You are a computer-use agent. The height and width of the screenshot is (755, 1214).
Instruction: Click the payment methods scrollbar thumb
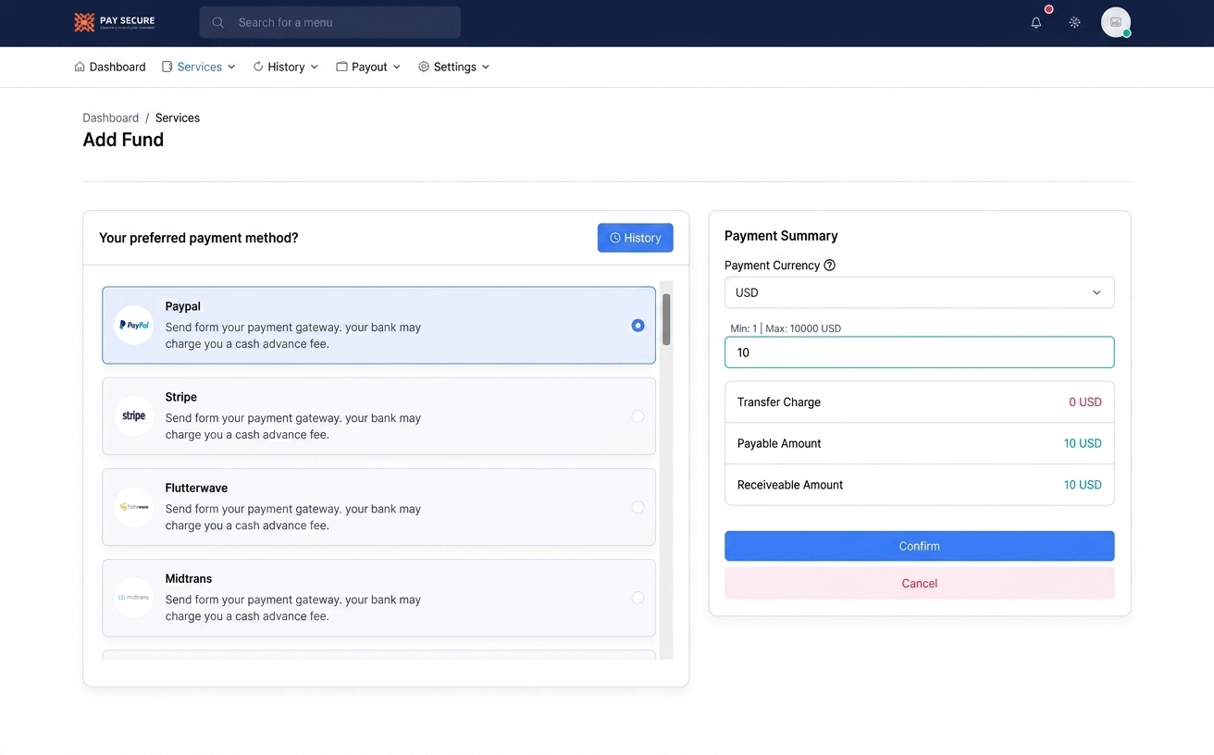pos(666,319)
